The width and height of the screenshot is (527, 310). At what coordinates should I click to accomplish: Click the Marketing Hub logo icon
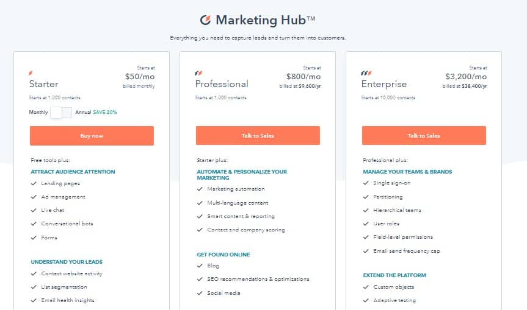click(205, 20)
